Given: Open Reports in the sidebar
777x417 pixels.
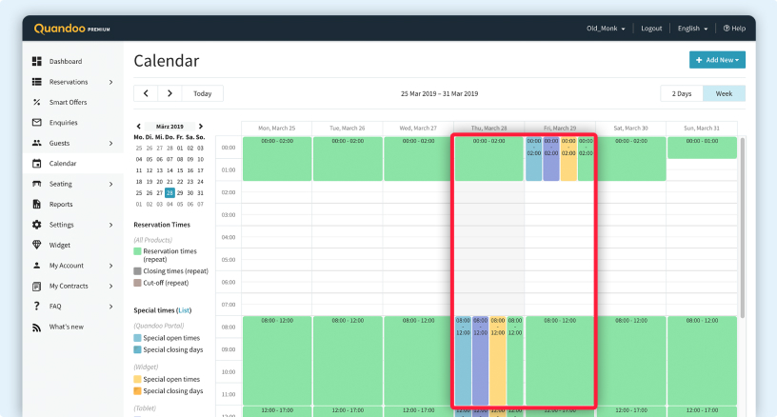Looking at the screenshot, I should pyautogui.click(x=61, y=204).
